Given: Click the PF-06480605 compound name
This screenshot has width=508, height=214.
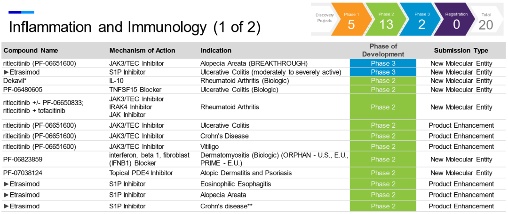Looking at the screenshot, I should [x=23, y=90].
